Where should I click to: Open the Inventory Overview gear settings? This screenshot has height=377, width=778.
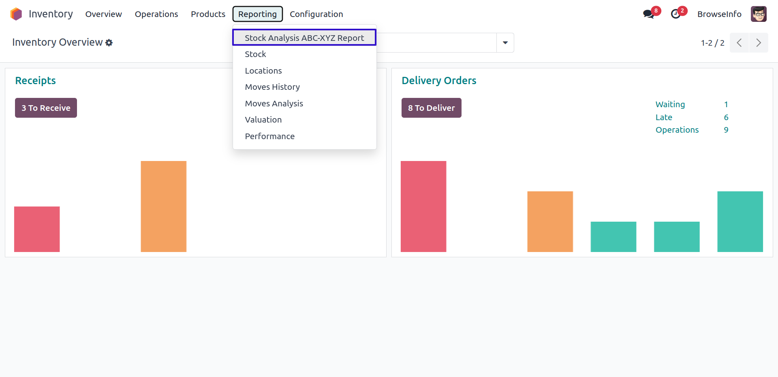point(109,42)
